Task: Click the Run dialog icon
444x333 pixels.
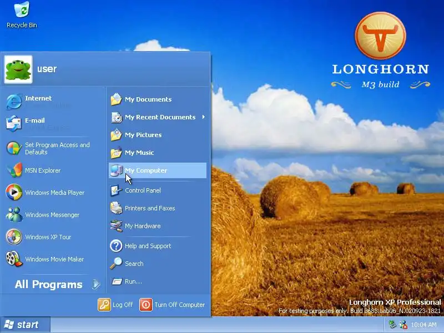Action: (117, 281)
